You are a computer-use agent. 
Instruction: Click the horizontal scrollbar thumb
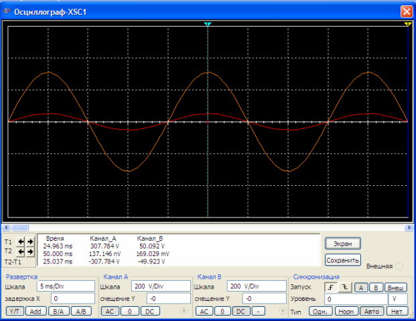[20, 227]
